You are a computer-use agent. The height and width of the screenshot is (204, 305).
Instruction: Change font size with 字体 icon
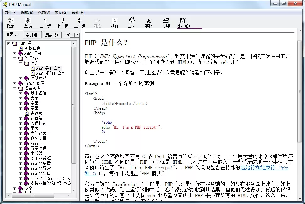(x=149, y=23)
